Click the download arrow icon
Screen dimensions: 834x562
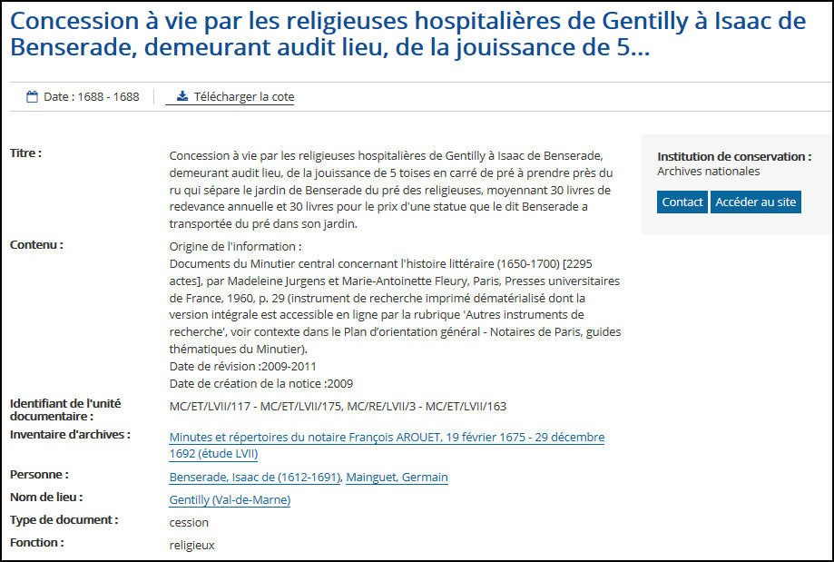(182, 96)
